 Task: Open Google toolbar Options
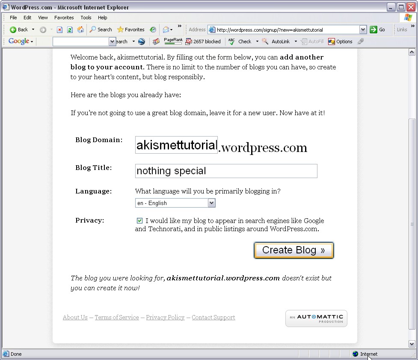click(340, 42)
